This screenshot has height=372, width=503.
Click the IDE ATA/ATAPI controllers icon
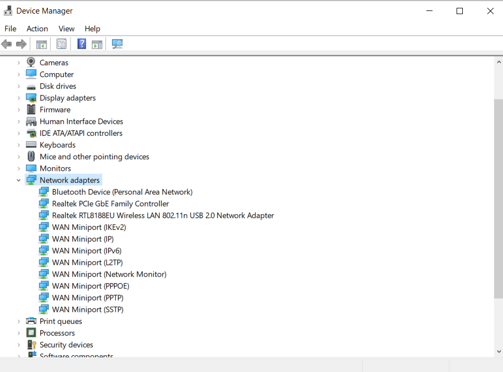tap(31, 133)
